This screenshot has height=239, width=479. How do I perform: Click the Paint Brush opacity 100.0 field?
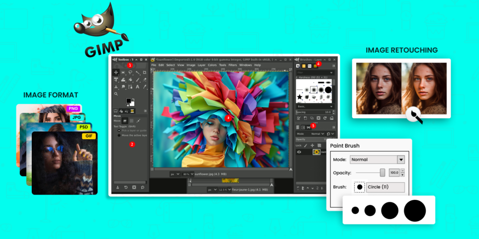pyautogui.click(x=394, y=173)
